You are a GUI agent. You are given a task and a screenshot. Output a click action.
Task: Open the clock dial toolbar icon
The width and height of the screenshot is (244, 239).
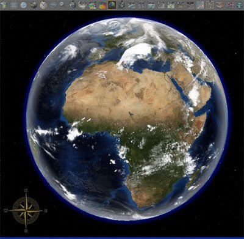click(x=43, y=5)
